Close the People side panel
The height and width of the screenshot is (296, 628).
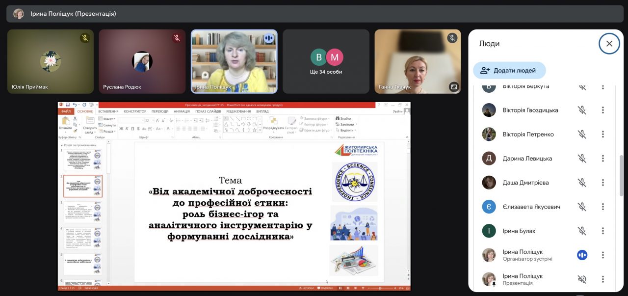click(x=609, y=44)
